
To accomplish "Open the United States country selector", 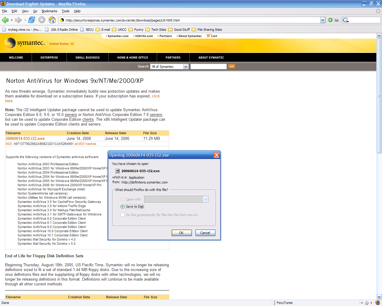I will (x=61, y=44).
